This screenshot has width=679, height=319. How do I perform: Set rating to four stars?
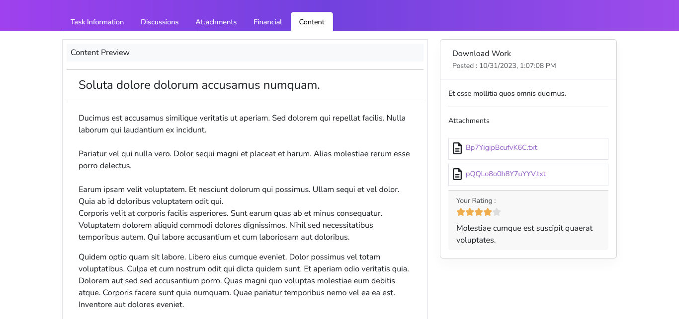(488, 212)
